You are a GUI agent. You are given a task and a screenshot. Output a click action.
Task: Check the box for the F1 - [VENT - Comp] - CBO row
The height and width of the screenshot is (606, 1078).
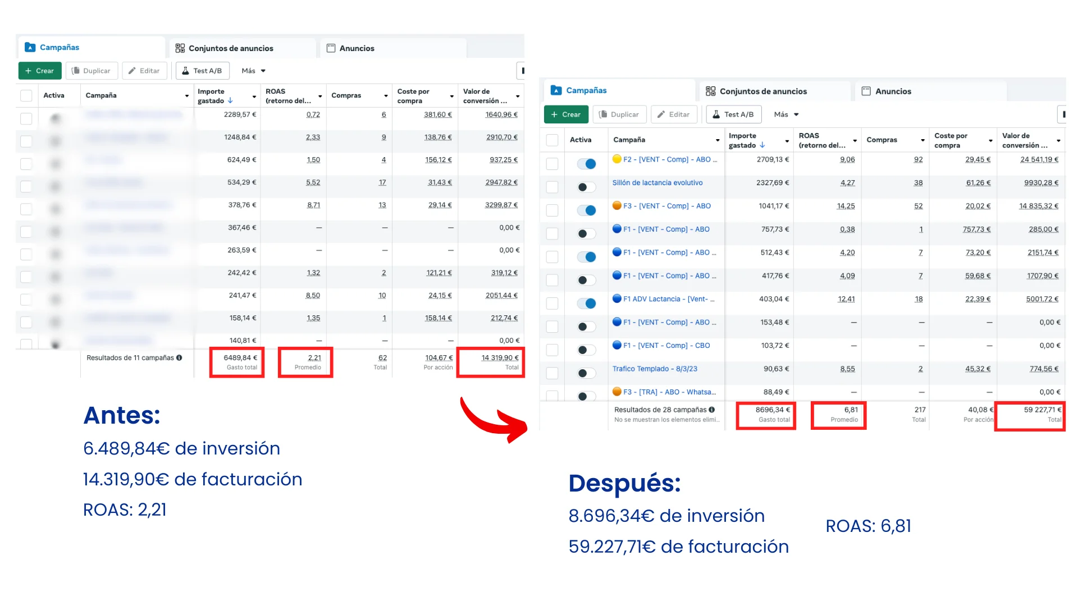(552, 350)
